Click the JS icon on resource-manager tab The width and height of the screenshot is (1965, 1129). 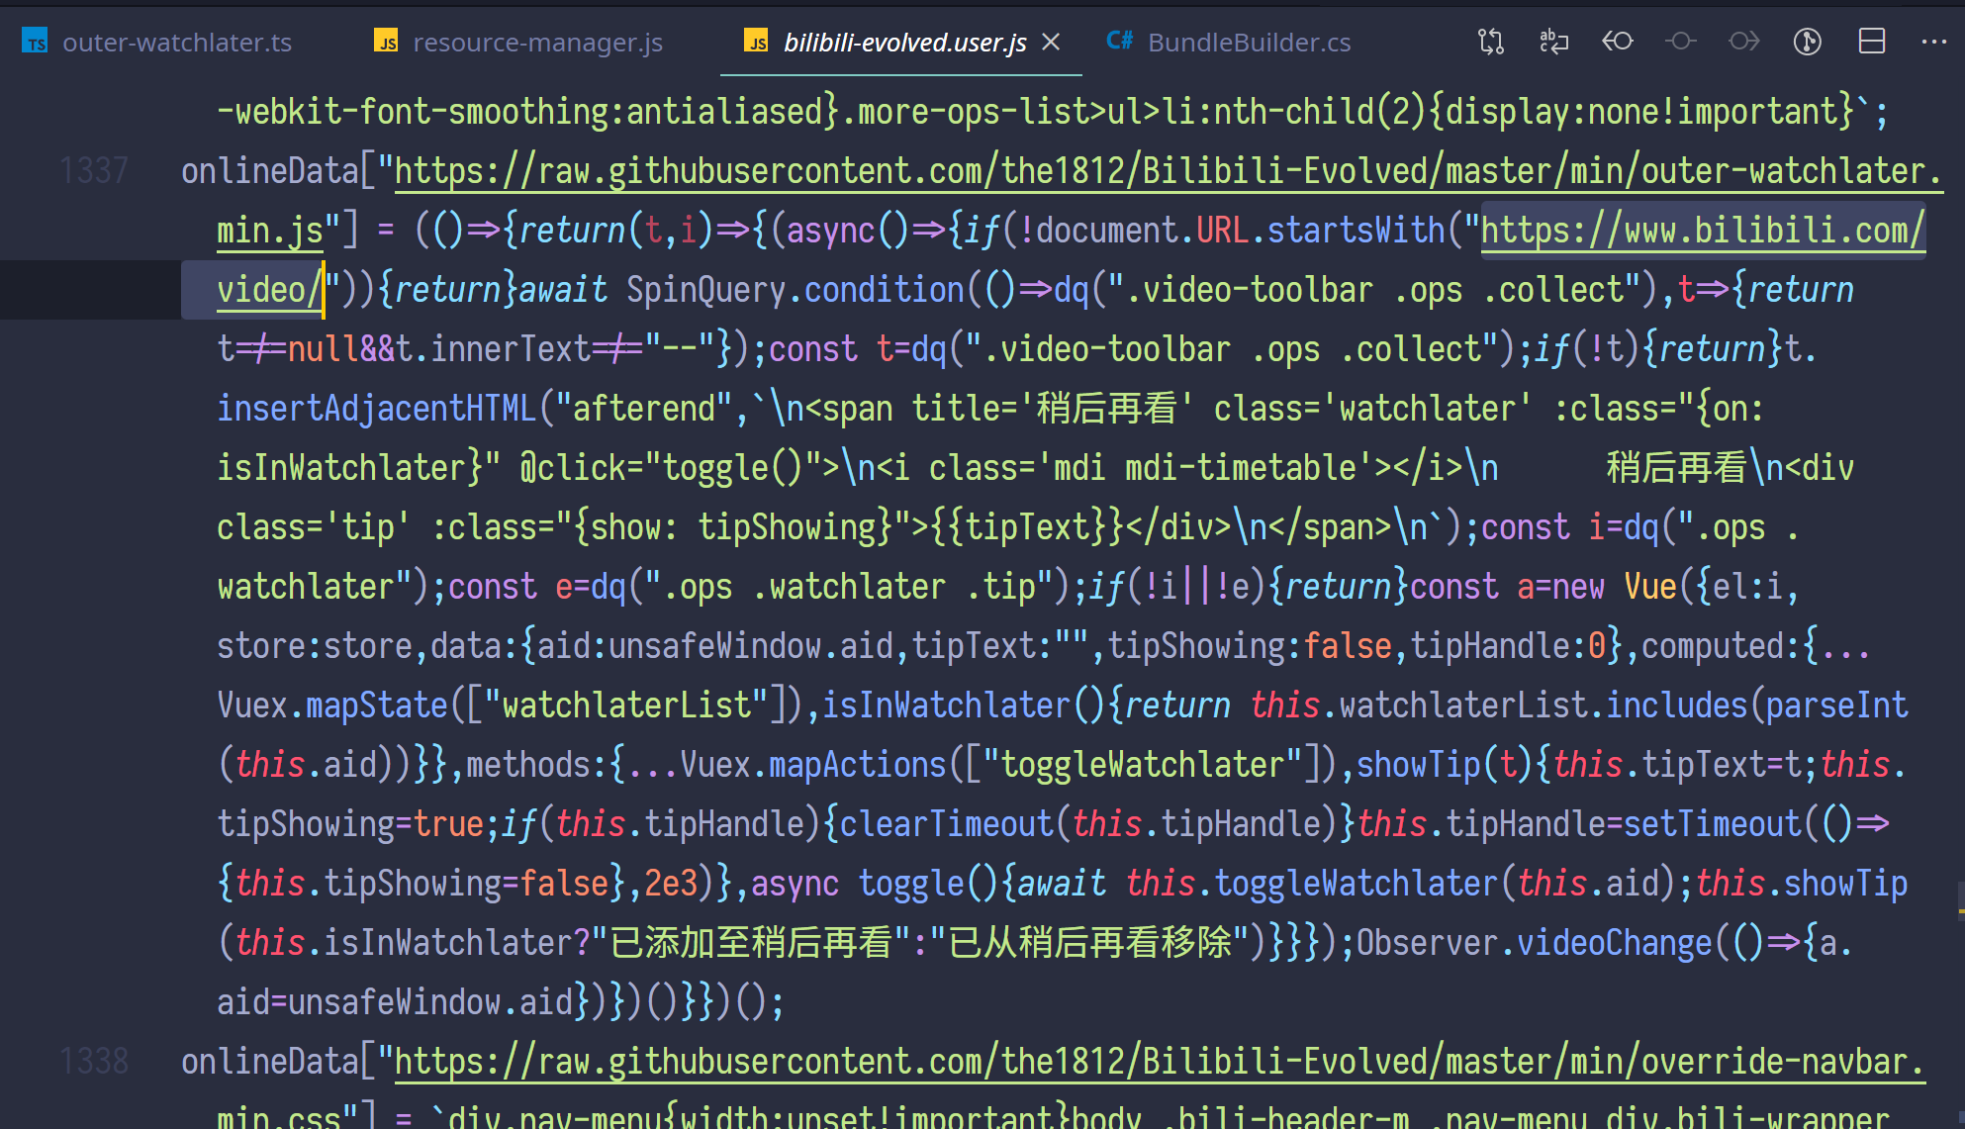[x=387, y=42]
